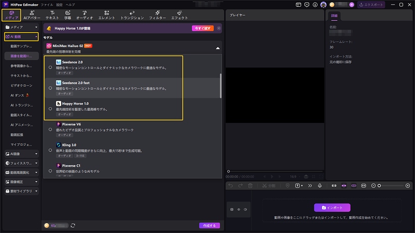Expand the Video Enhance (動画高画質化) section
This screenshot has height=233, width=415.
tap(21, 172)
